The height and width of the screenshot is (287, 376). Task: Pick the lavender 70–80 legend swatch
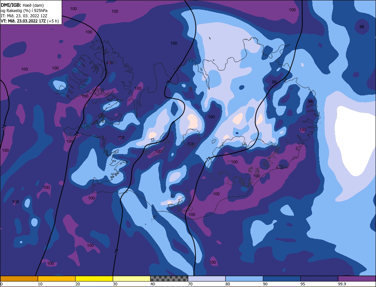[x=207, y=279]
